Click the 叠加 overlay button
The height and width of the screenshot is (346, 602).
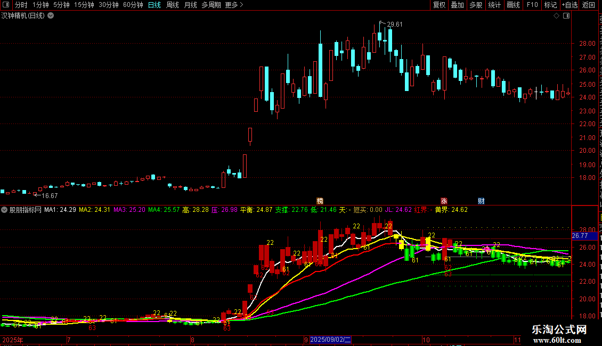point(458,5)
